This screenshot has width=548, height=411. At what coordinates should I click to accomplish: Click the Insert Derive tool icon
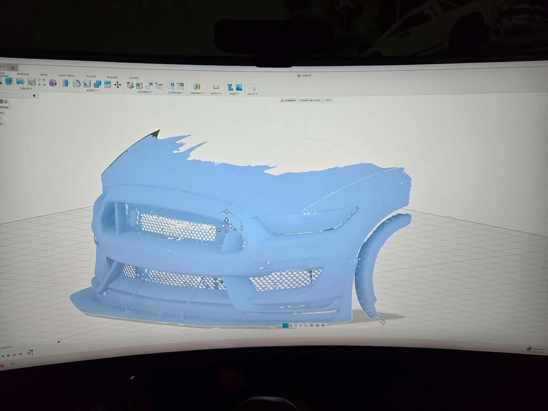pyautogui.click(x=230, y=87)
